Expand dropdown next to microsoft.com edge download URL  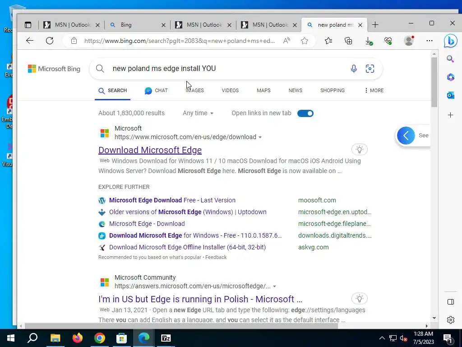pyautogui.click(x=260, y=137)
